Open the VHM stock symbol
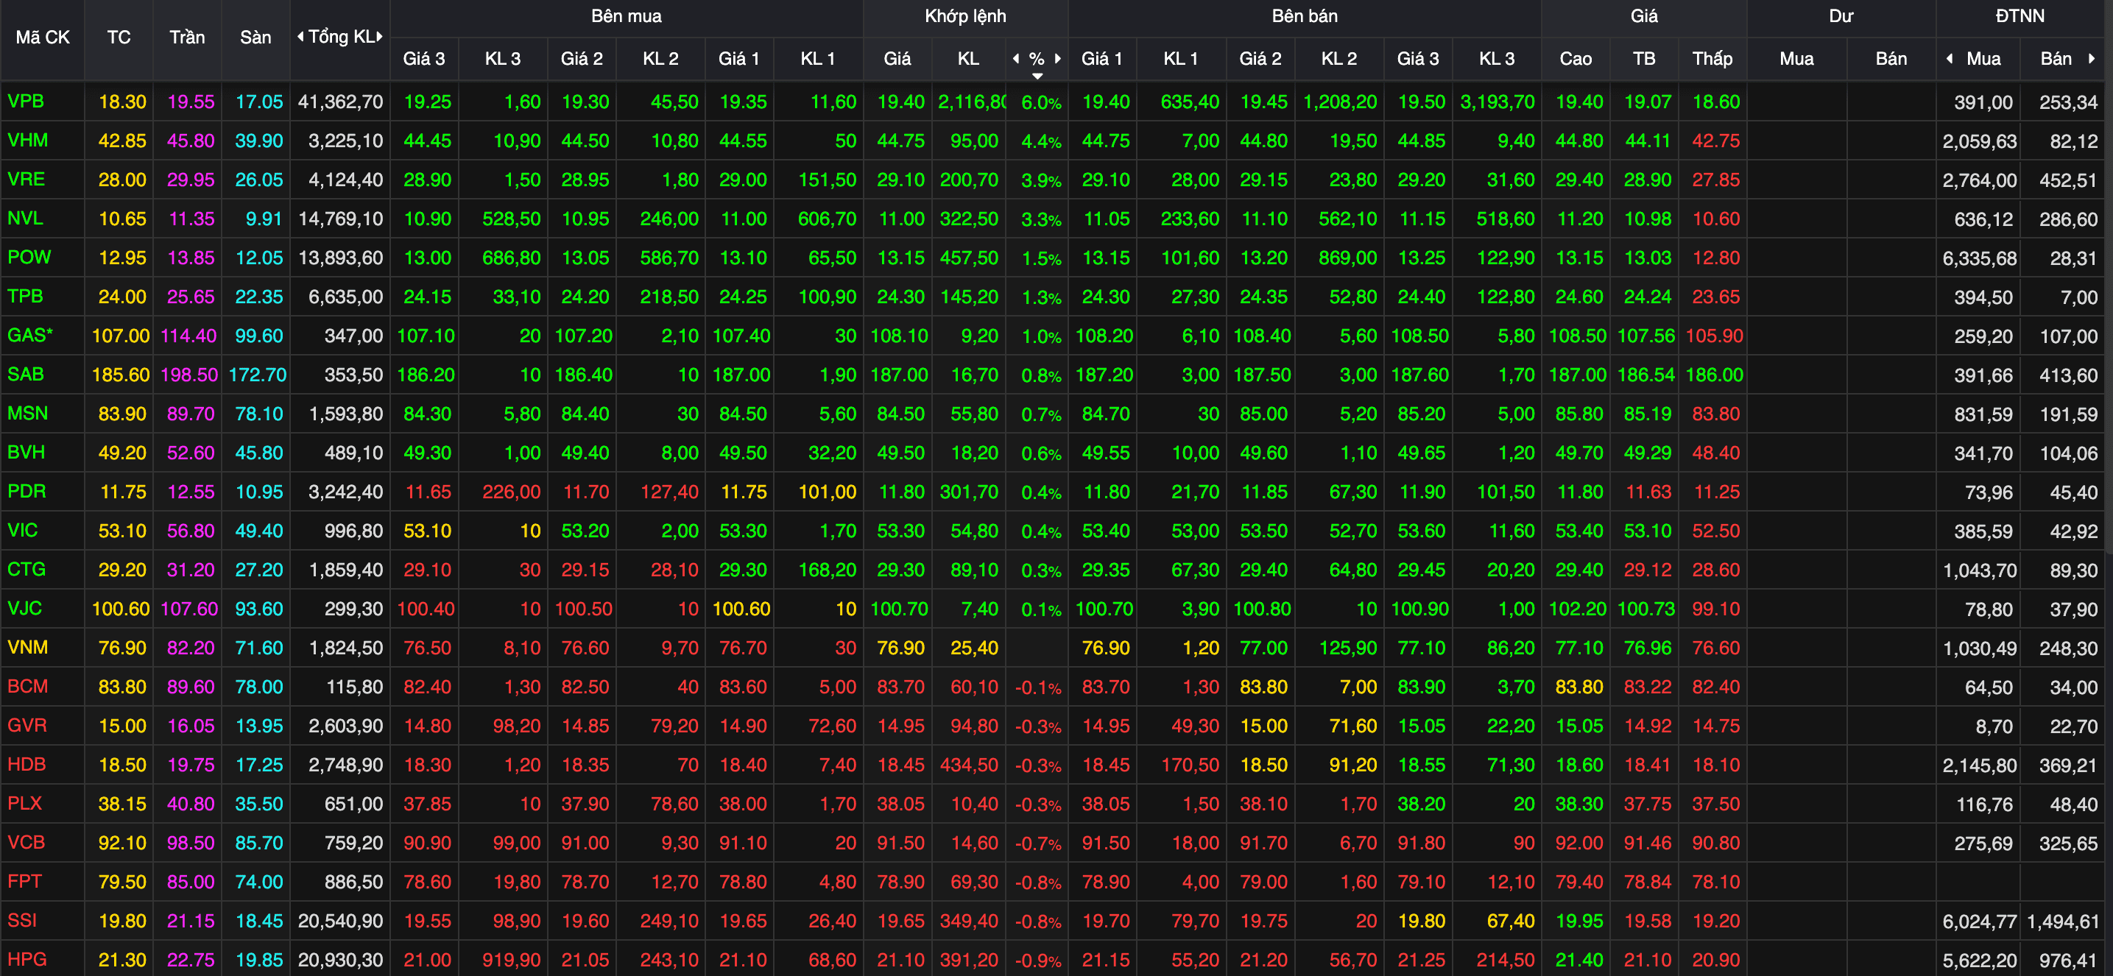This screenshot has width=2113, height=976. pyautogui.click(x=27, y=141)
